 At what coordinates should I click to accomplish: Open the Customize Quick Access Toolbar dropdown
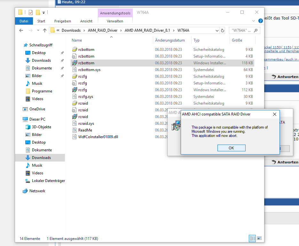pos(44,12)
